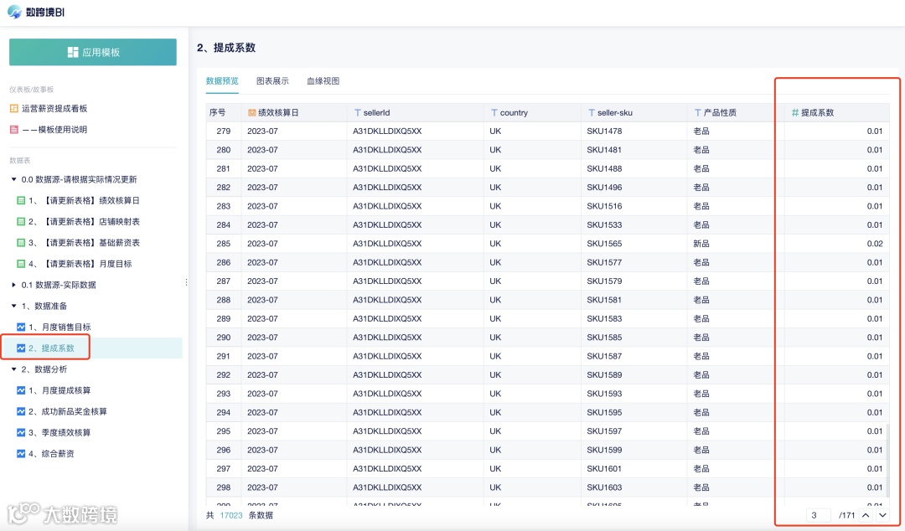Click blue chart icon beside sidebar 提成系数
Screen dimensions: 905x531
click(x=21, y=348)
